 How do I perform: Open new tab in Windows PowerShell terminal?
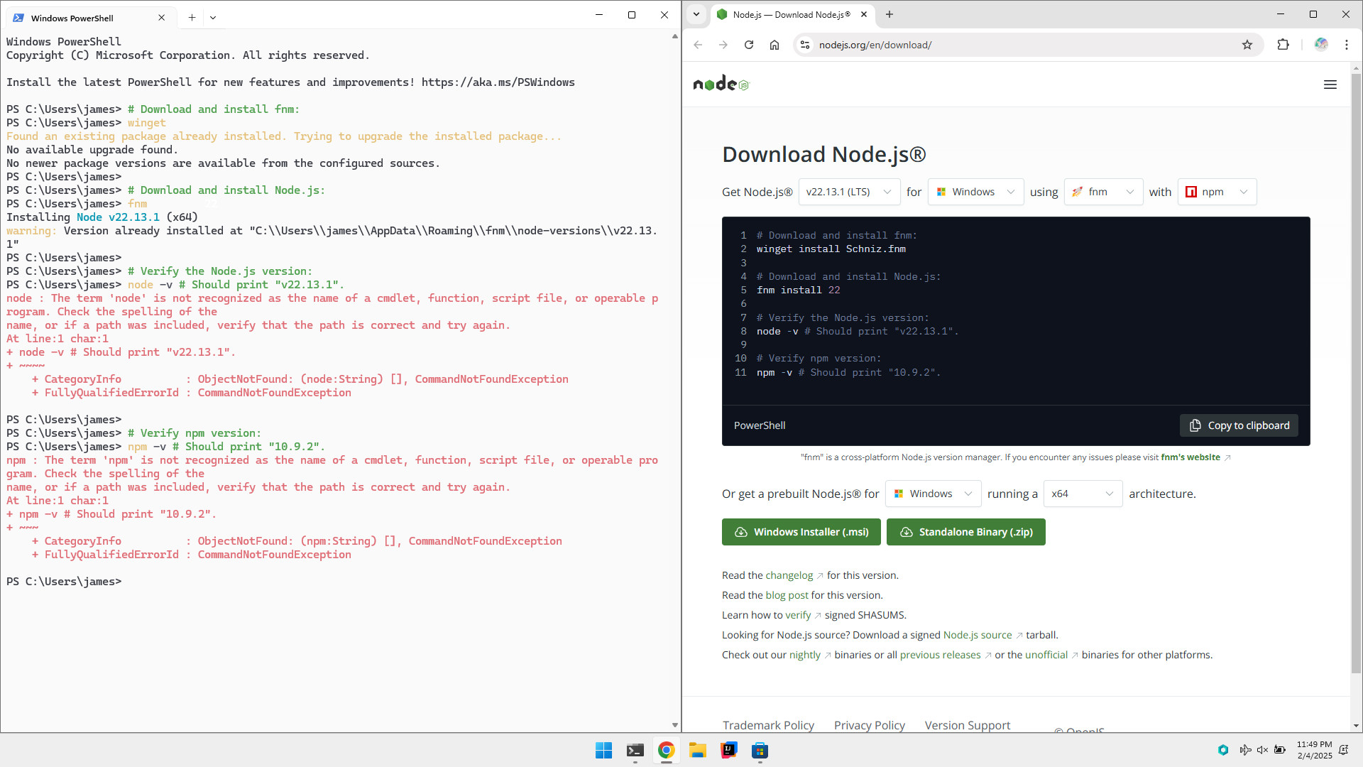192,18
